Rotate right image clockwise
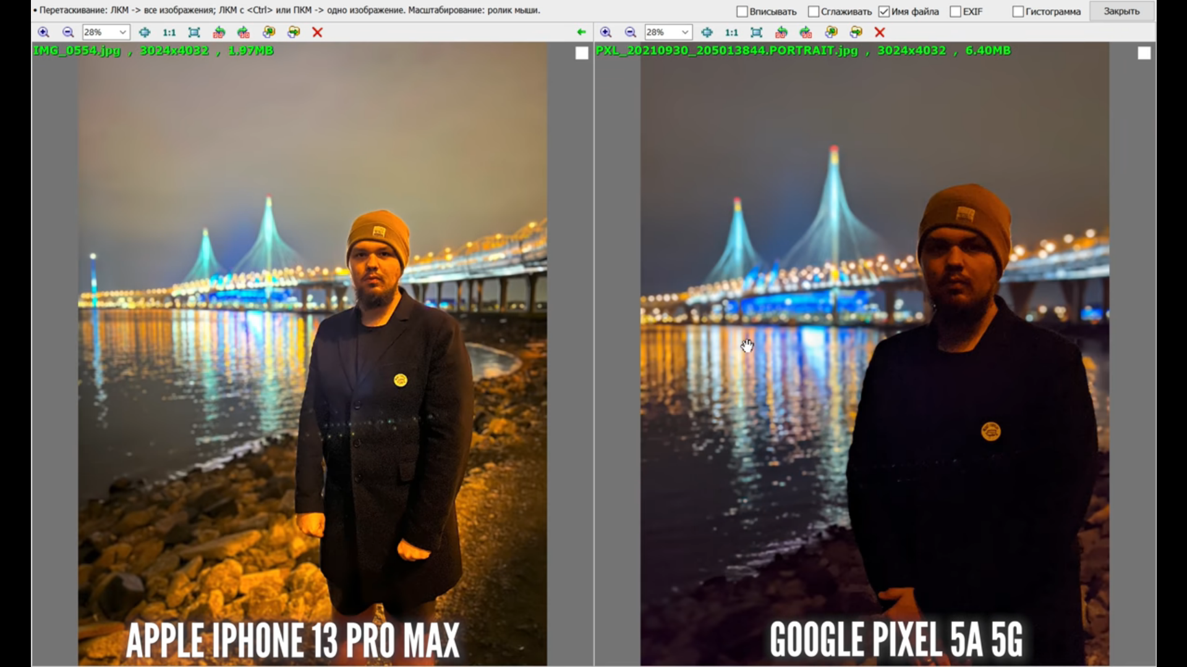Screen dimensions: 1187x667 (x=806, y=32)
